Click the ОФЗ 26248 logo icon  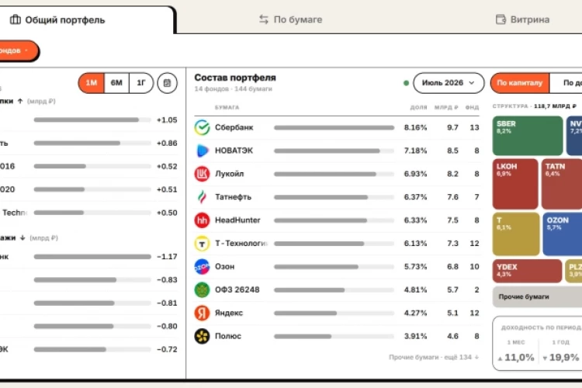(202, 289)
